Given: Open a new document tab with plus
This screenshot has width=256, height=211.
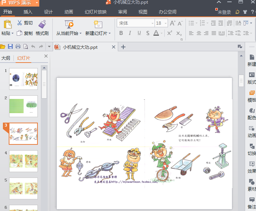Looking at the screenshot, I should (123, 47).
